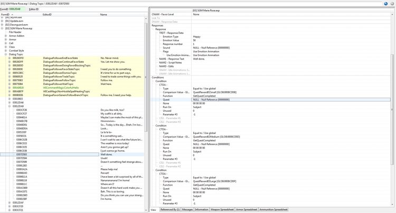
Task: Expand the Armor Addon group
Action: pos(6,36)
